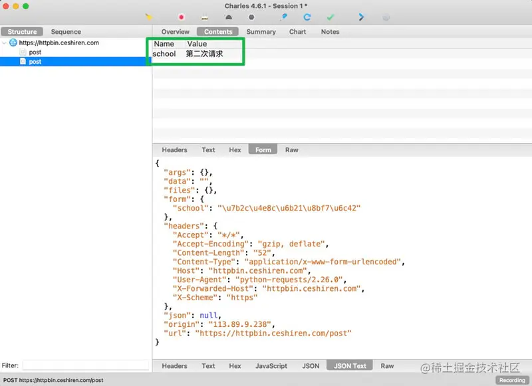This screenshot has height=386, width=532.
Task: Click the "school" unicode escaped value
Action: (289, 208)
